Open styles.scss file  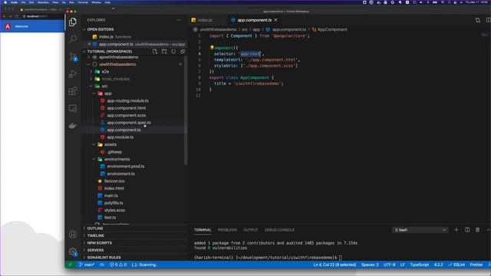(114, 210)
